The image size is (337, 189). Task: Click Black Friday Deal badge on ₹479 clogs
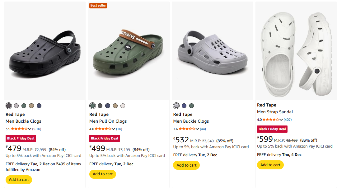21,138
